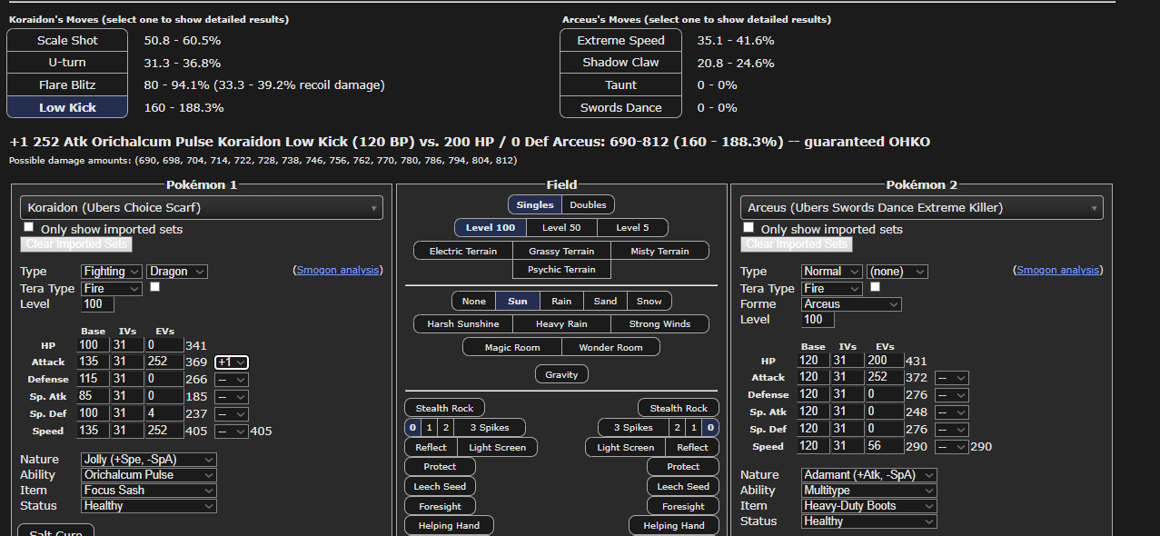Switch field format to Singles
The height and width of the screenshot is (536, 1160).
pyautogui.click(x=535, y=204)
